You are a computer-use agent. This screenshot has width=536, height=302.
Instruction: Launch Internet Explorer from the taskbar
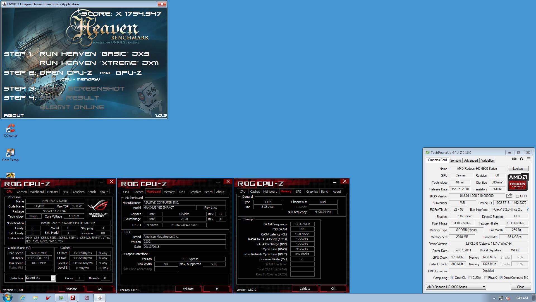click(x=23, y=298)
